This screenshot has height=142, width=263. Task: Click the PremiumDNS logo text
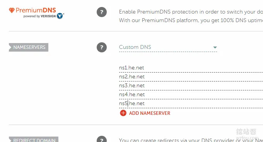click(x=36, y=10)
